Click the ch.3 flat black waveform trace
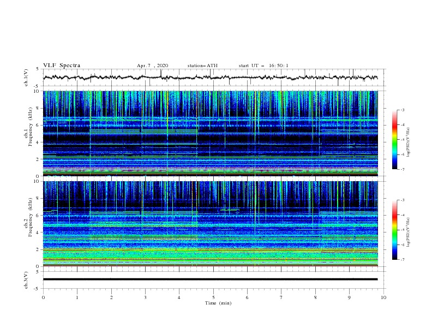Screen dimensions: 432x334 [x=210, y=279]
